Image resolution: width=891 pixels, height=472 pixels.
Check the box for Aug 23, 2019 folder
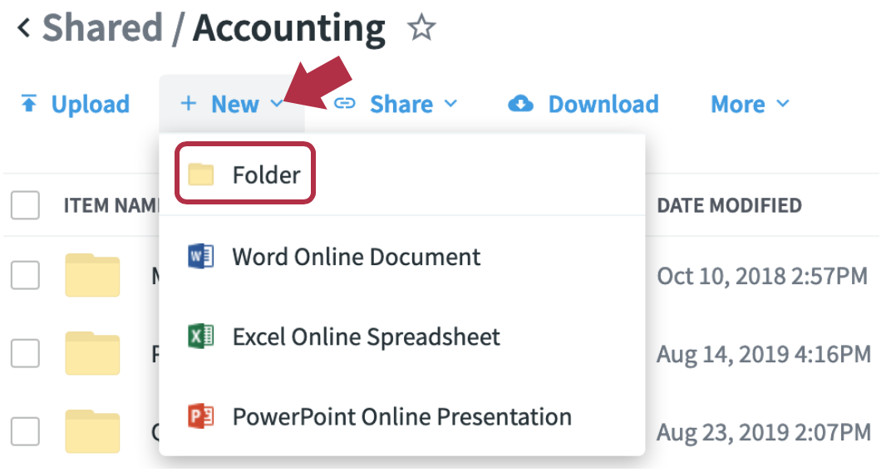25,431
